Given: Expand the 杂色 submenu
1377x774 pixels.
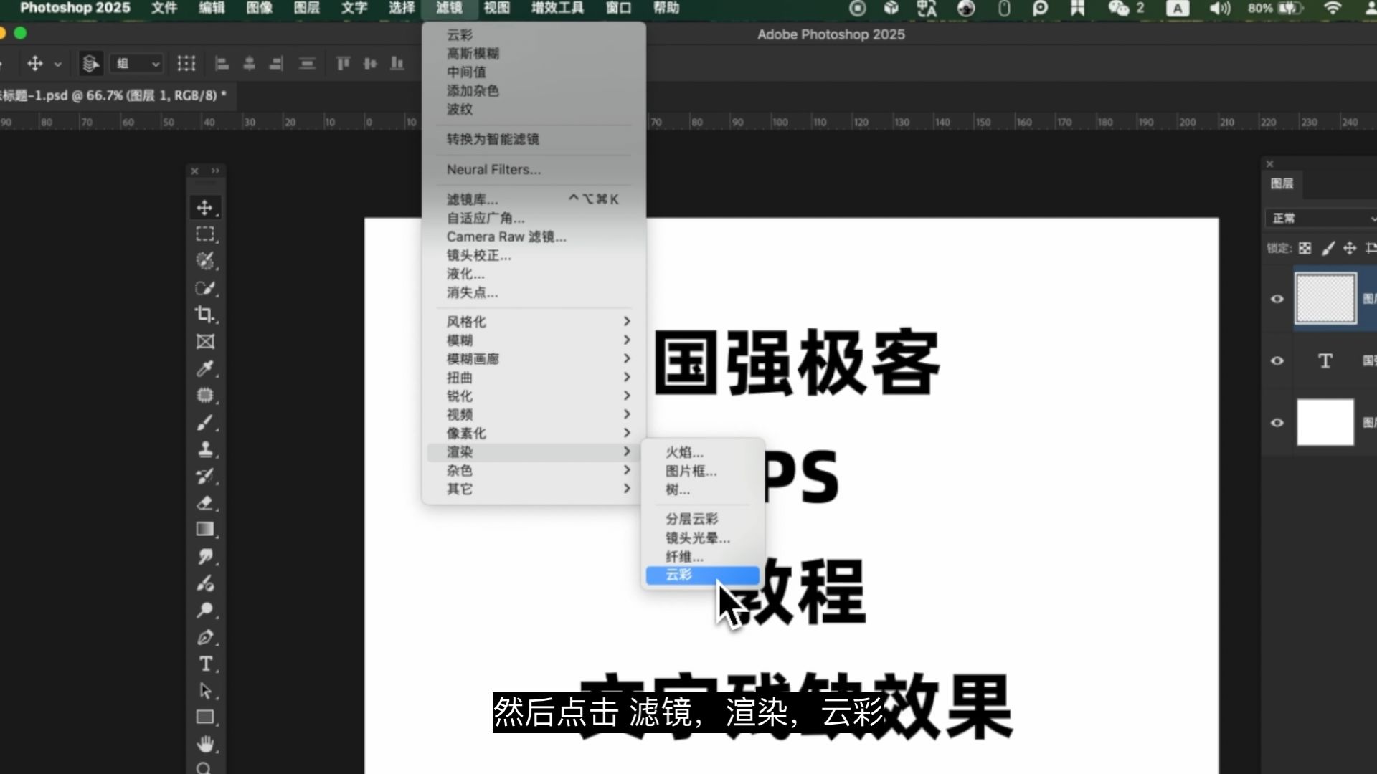Looking at the screenshot, I should coord(534,471).
